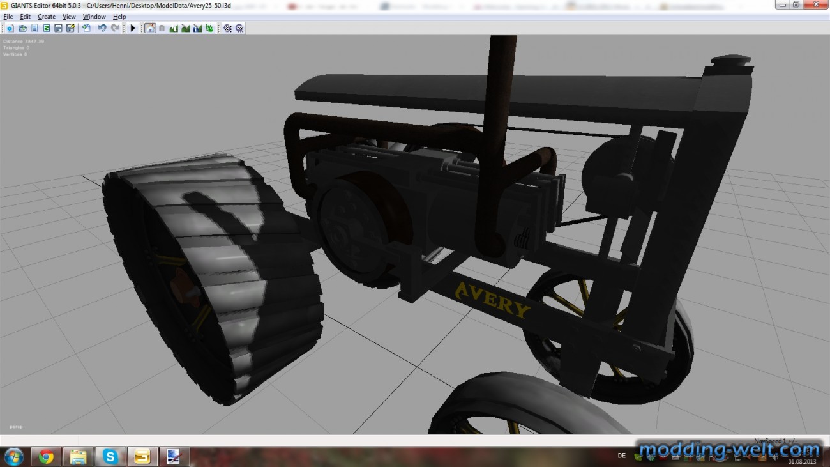The width and height of the screenshot is (830, 467).
Task: Open Windows Explorer from the taskbar
Action: point(78,457)
